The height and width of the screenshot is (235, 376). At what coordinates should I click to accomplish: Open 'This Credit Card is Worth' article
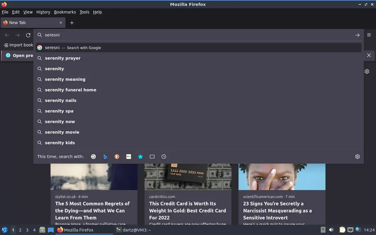tap(187, 211)
